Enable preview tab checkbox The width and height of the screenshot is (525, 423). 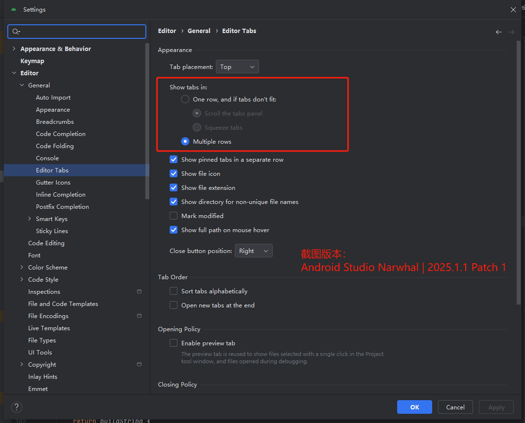tap(174, 343)
